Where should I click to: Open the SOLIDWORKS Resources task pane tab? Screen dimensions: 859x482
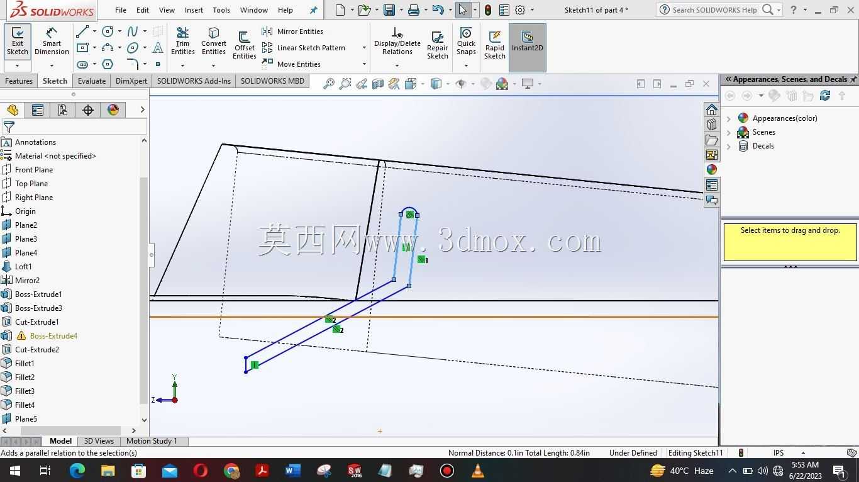click(712, 109)
